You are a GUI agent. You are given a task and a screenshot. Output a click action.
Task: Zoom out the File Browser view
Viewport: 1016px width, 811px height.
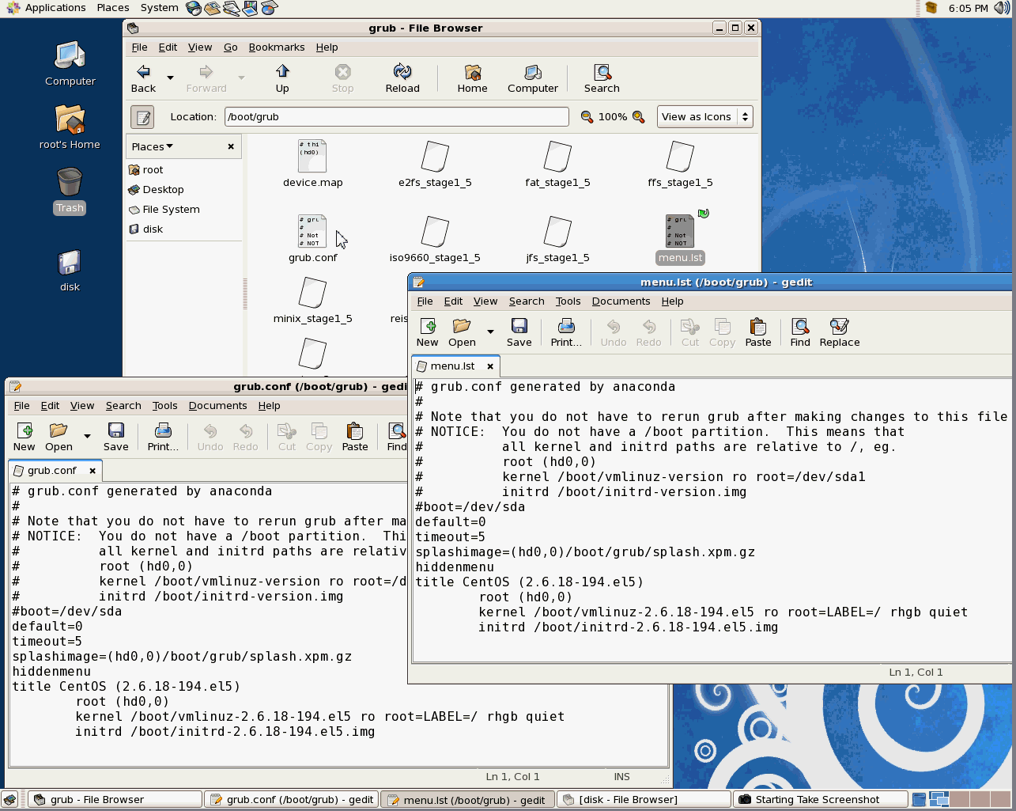(x=587, y=117)
